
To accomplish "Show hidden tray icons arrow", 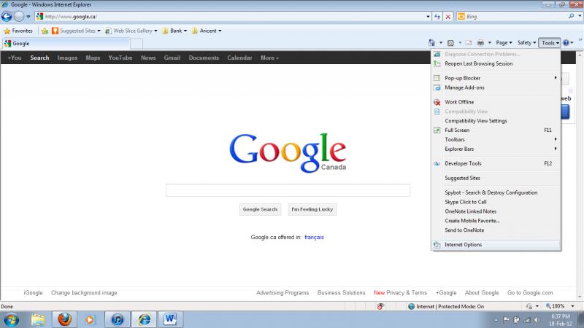I will tap(496, 320).
